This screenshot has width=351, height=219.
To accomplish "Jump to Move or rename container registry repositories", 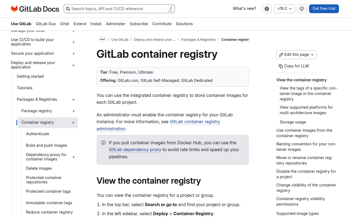I will pos(304,160).
